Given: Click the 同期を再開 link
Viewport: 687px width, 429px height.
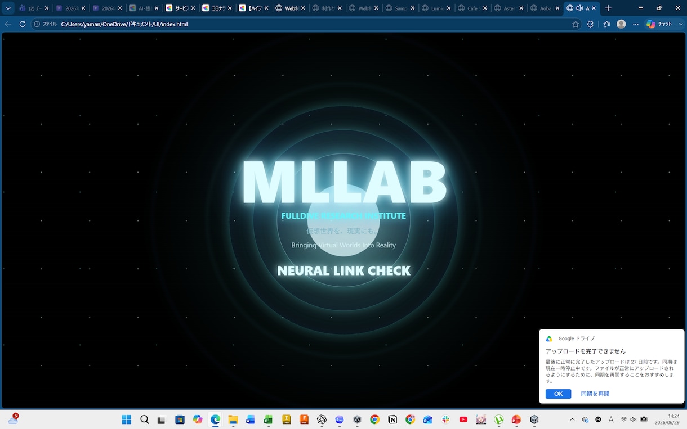Looking at the screenshot, I should click(595, 394).
